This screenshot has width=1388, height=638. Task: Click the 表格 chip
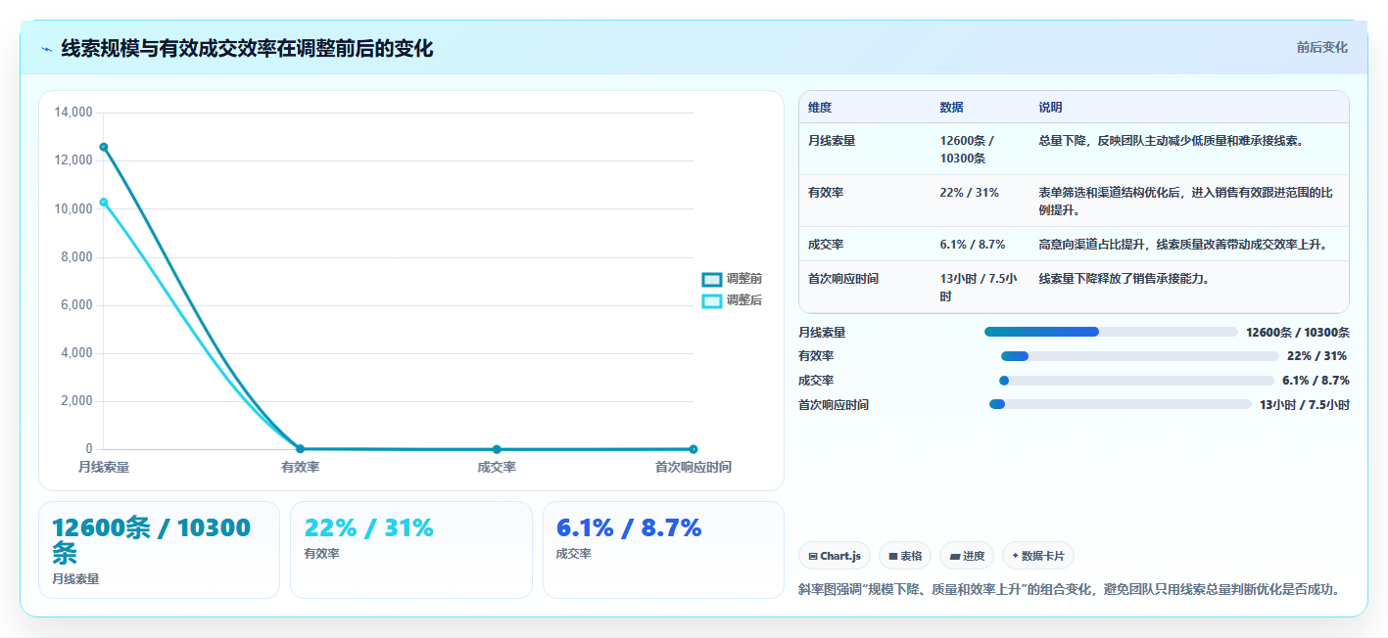905,556
